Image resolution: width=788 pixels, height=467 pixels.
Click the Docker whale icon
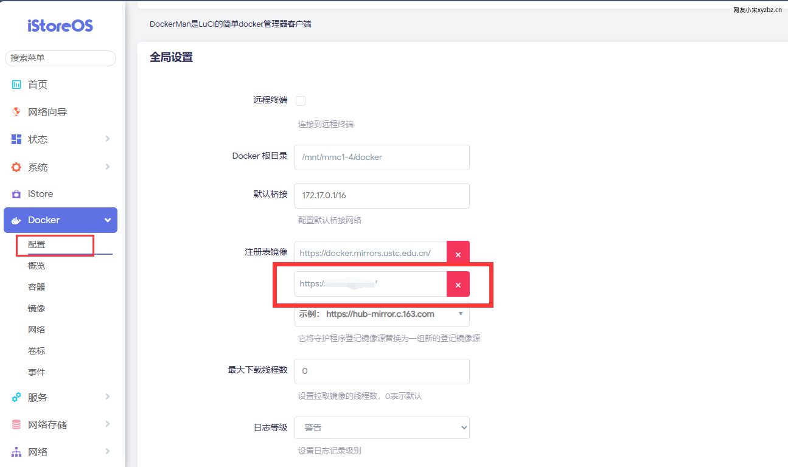tap(16, 220)
